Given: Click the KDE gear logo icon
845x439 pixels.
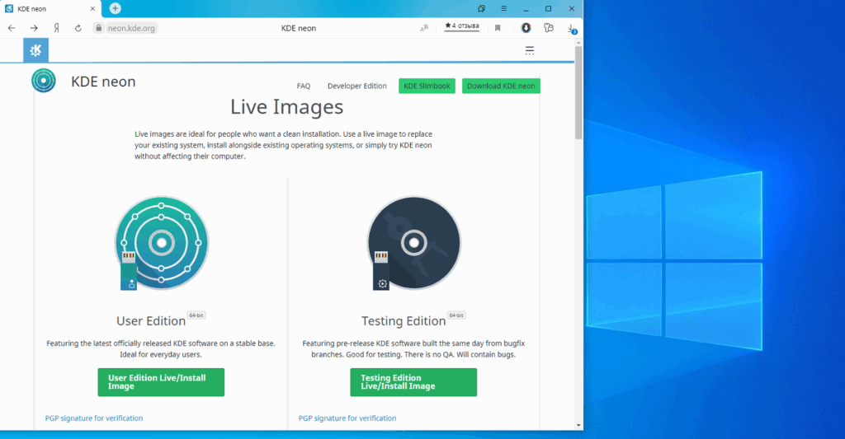Looking at the screenshot, I should point(35,50).
